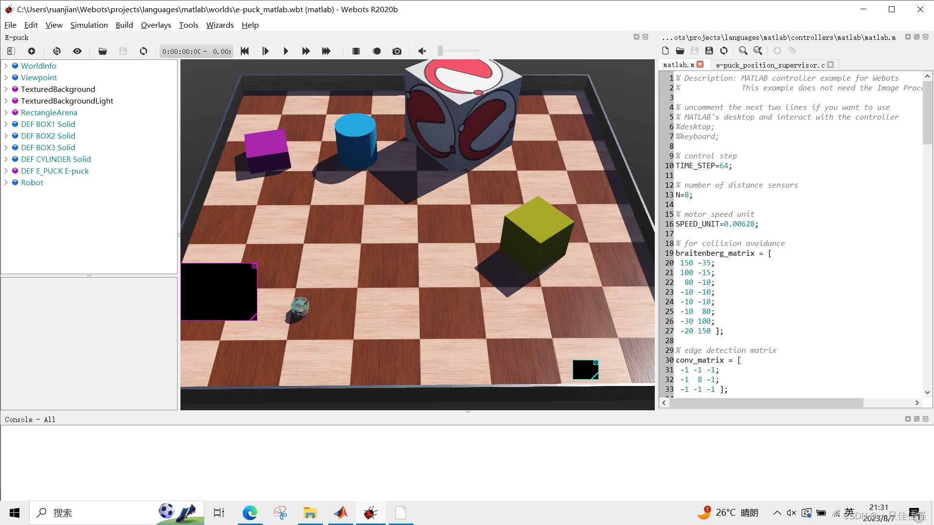
Task: Expand the TexturedBackground node
Action: tap(6, 89)
